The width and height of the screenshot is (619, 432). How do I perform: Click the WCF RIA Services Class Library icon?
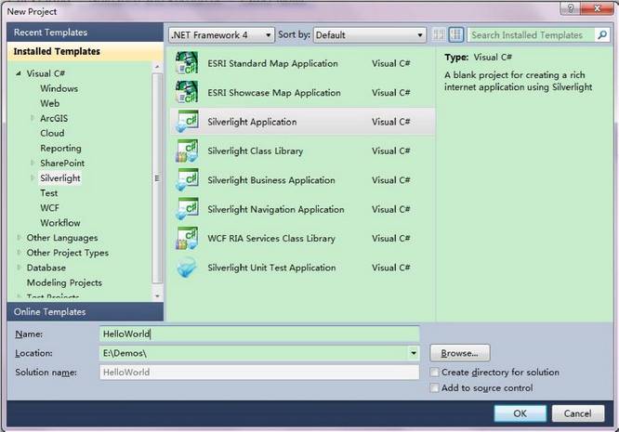(186, 238)
